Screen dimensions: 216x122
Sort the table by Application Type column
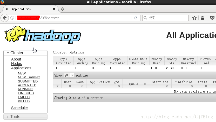click(104, 84)
